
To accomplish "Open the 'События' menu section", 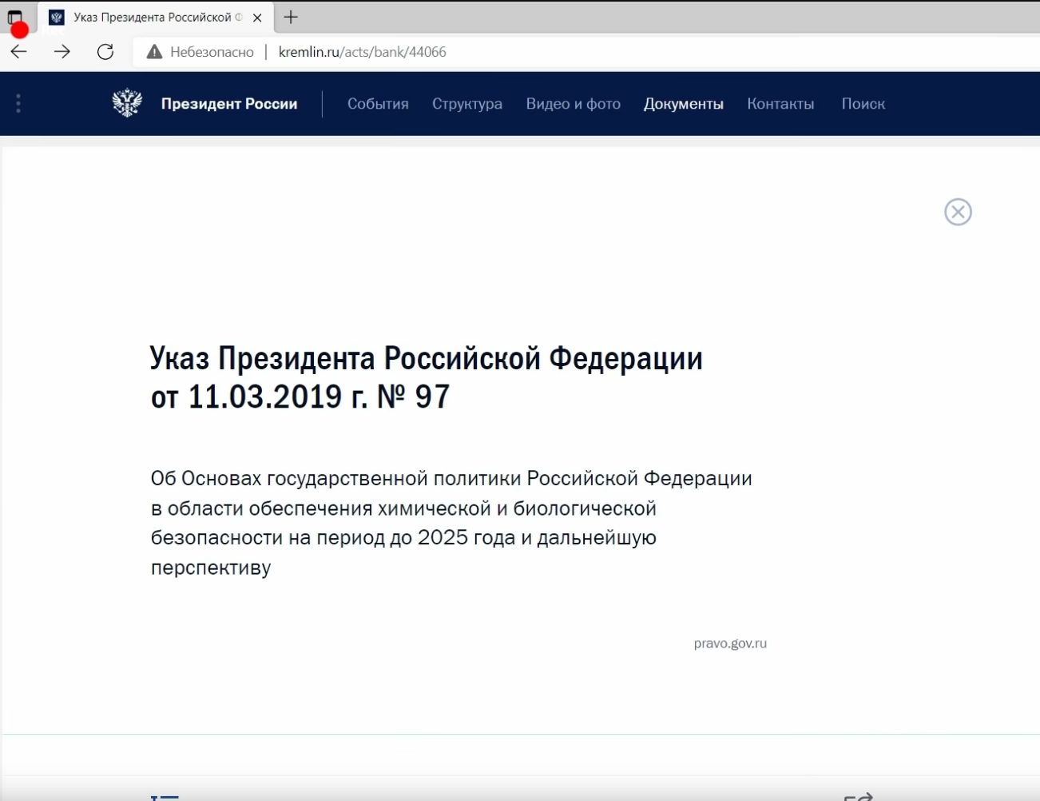I will tap(378, 104).
